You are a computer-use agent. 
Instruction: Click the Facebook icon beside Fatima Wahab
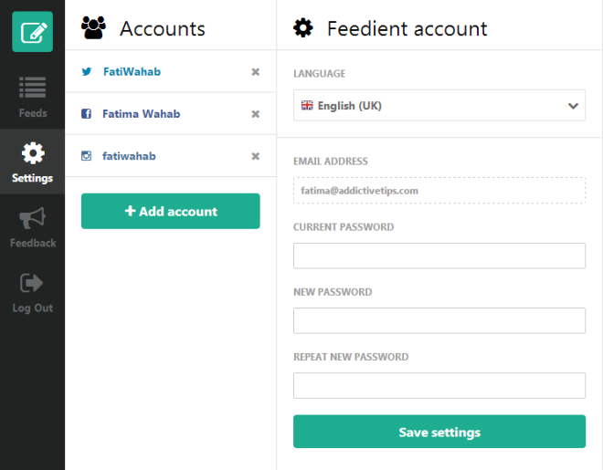pyautogui.click(x=86, y=114)
